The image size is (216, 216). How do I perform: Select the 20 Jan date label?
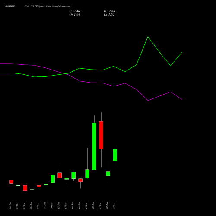click(93, 206)
